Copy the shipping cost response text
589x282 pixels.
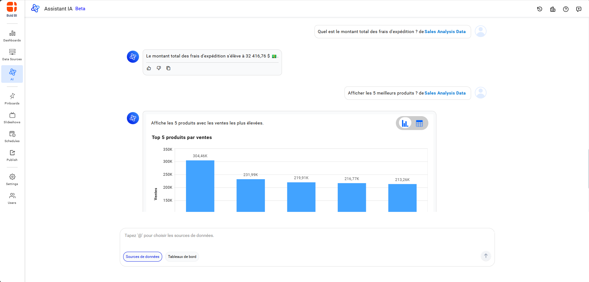pos(168,68)
